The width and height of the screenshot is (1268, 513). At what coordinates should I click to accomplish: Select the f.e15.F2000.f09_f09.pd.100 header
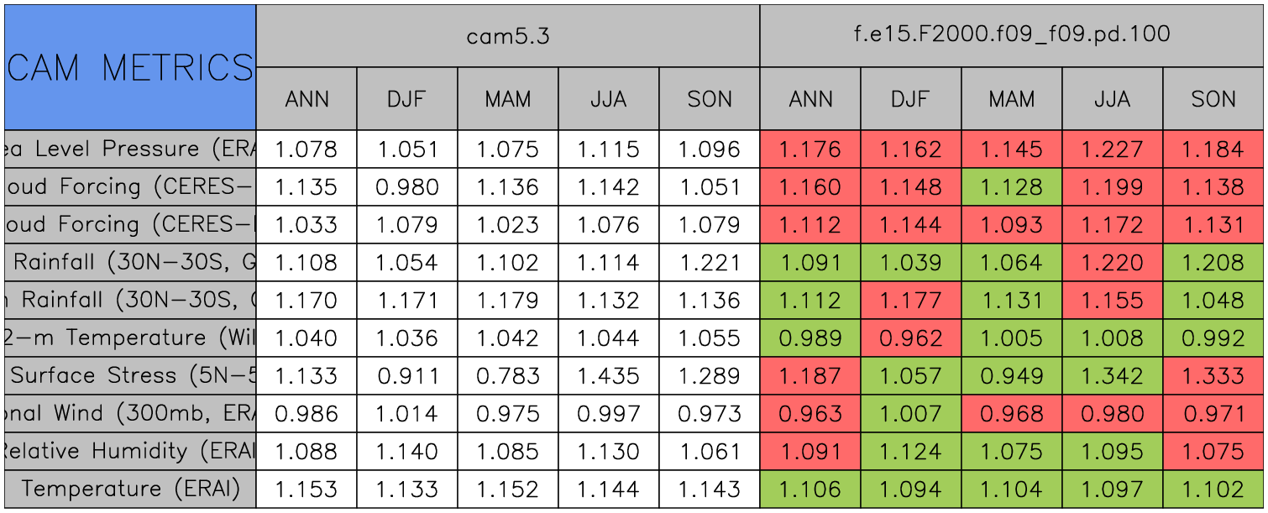pyautogui.click(x=1011, y=35)
